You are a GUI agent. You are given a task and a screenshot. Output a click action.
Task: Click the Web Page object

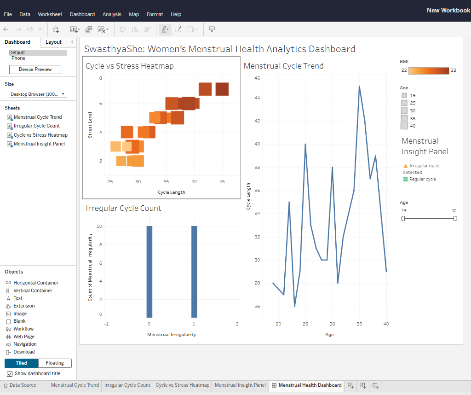[x=24, y=337]
